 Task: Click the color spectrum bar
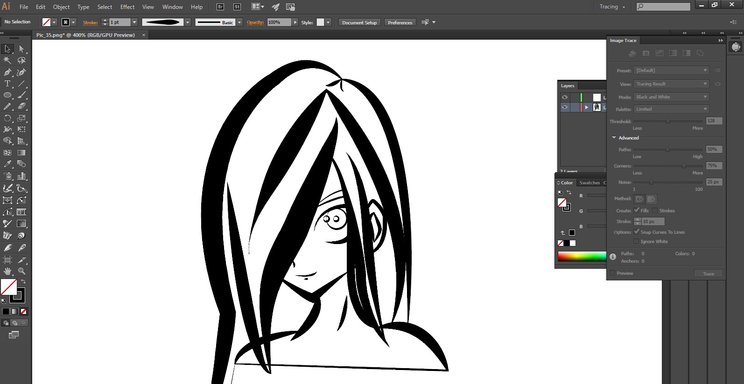582,256
